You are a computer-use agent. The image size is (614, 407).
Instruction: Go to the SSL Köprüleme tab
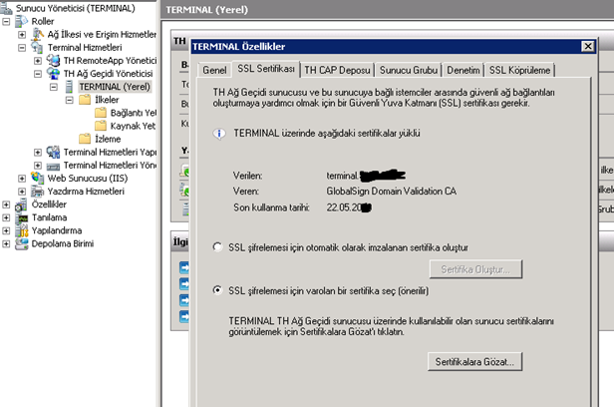519,70
